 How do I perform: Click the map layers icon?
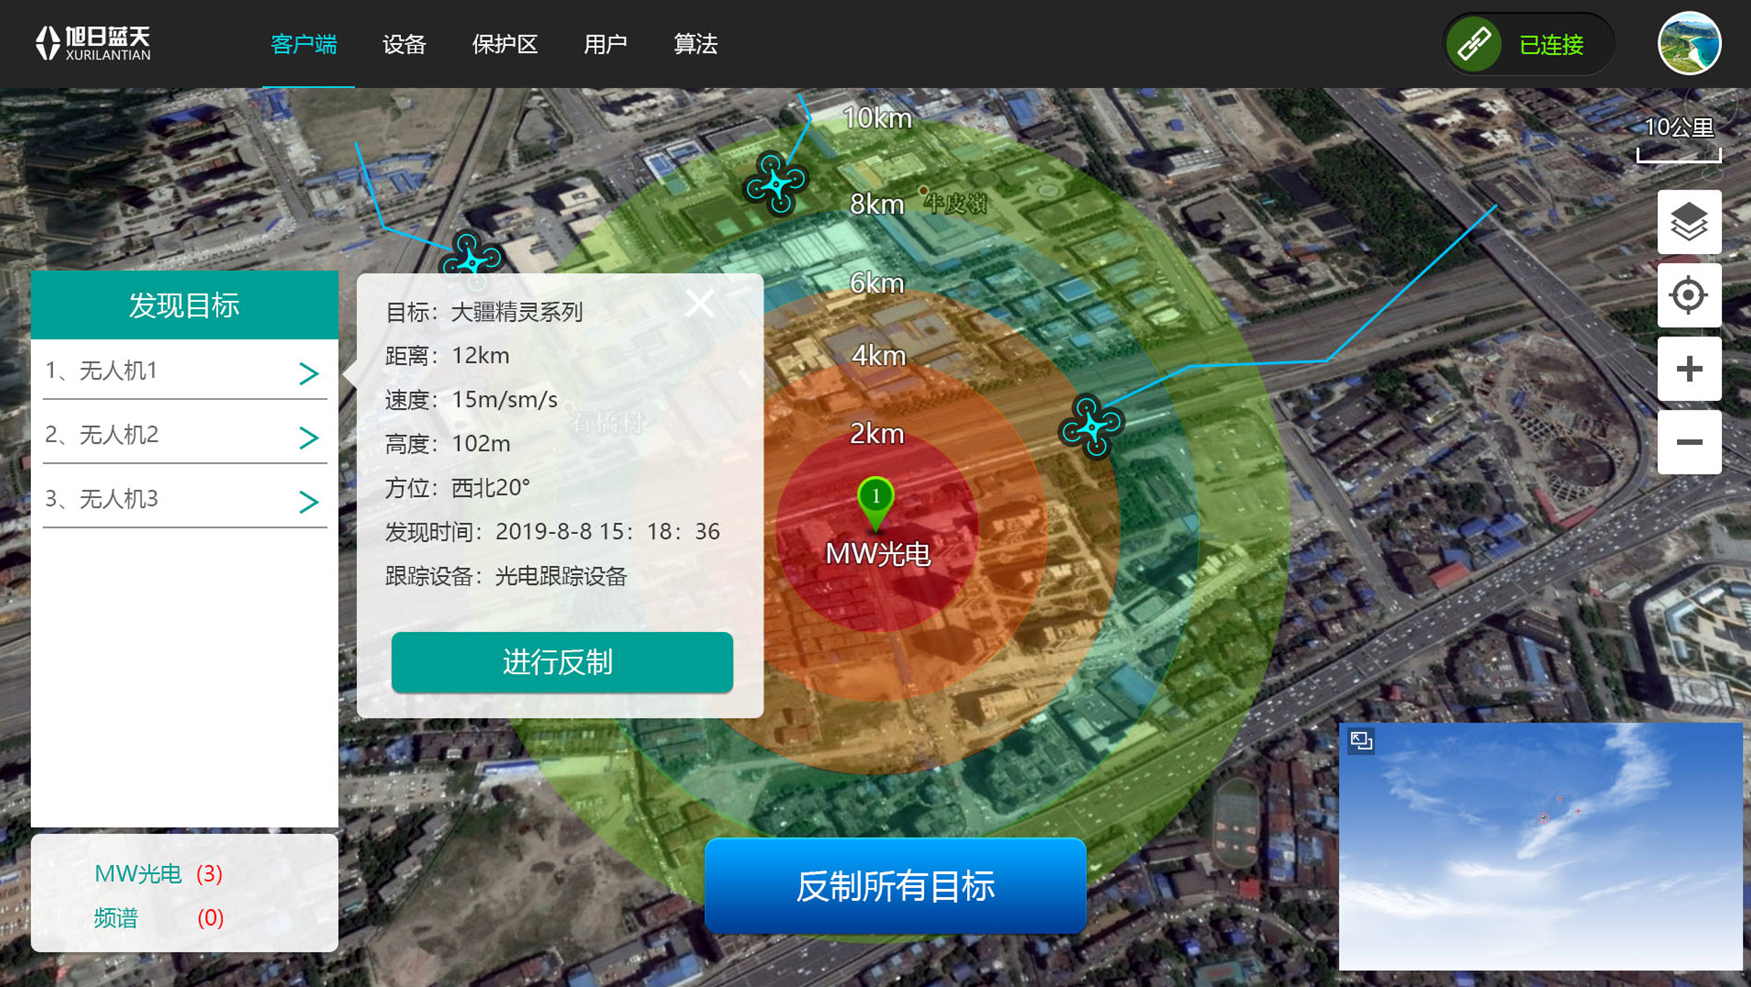(x=1689, y=222)
